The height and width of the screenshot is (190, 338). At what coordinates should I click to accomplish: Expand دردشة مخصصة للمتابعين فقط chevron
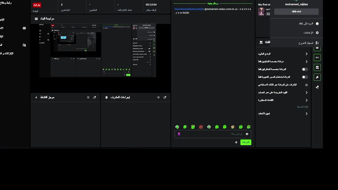307,61
